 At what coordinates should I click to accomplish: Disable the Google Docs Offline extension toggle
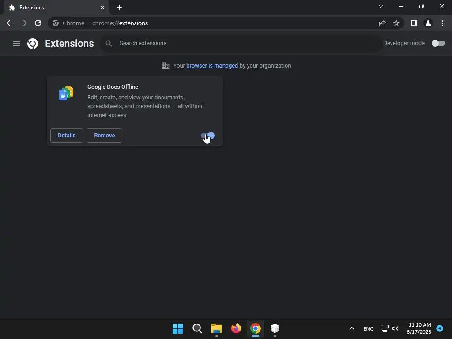click(x=207, y=136)
